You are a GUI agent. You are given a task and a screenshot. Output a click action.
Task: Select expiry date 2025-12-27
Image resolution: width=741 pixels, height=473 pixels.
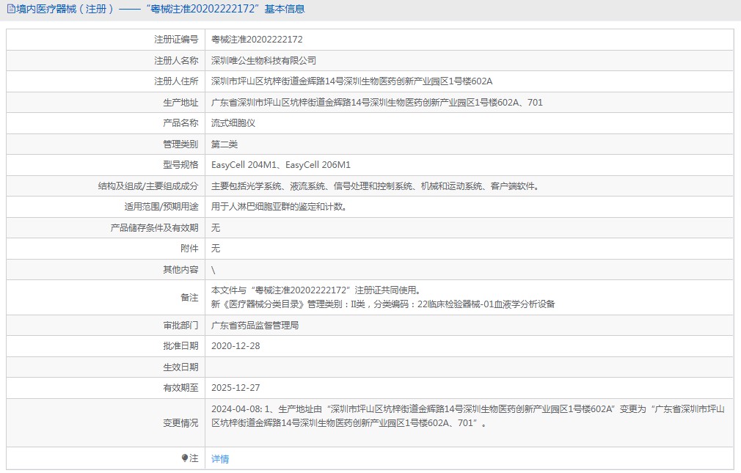236,387
